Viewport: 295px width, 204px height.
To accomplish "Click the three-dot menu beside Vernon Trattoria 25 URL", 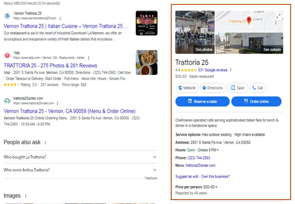I will coord(60,19).
